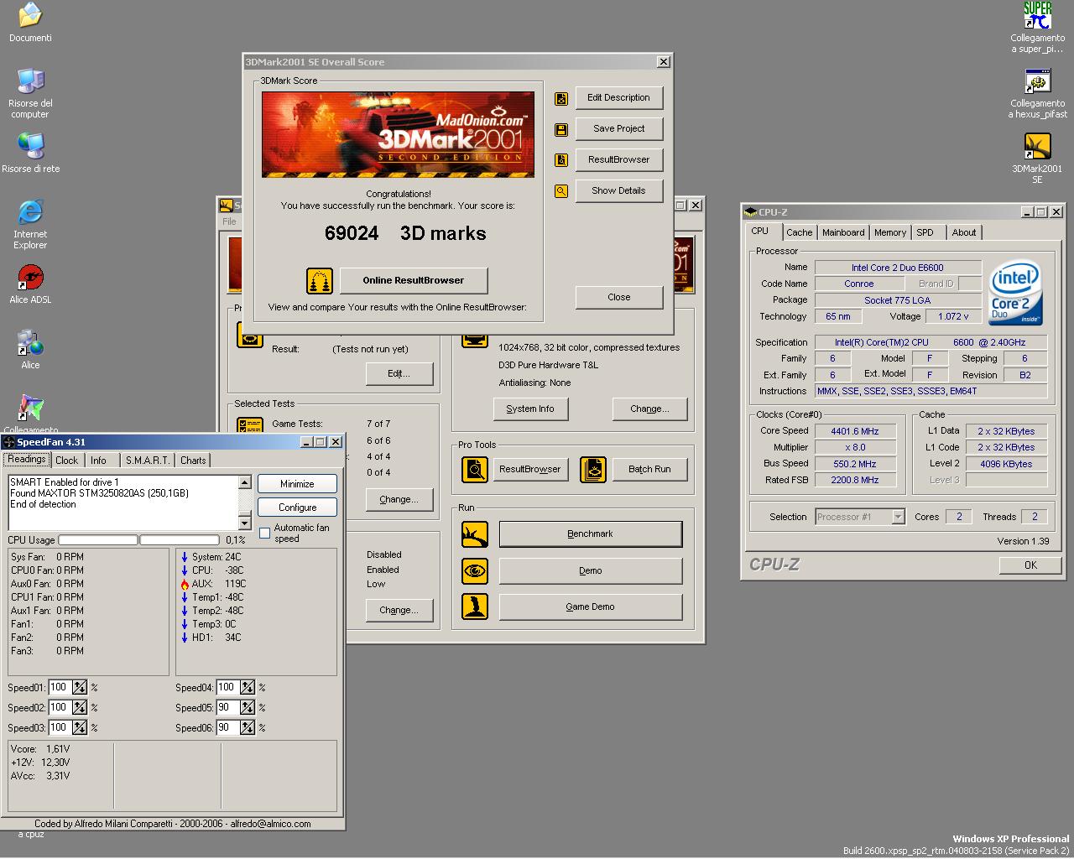
Task: Click the Demo eye icon
Action: click(x=475, y=571)
